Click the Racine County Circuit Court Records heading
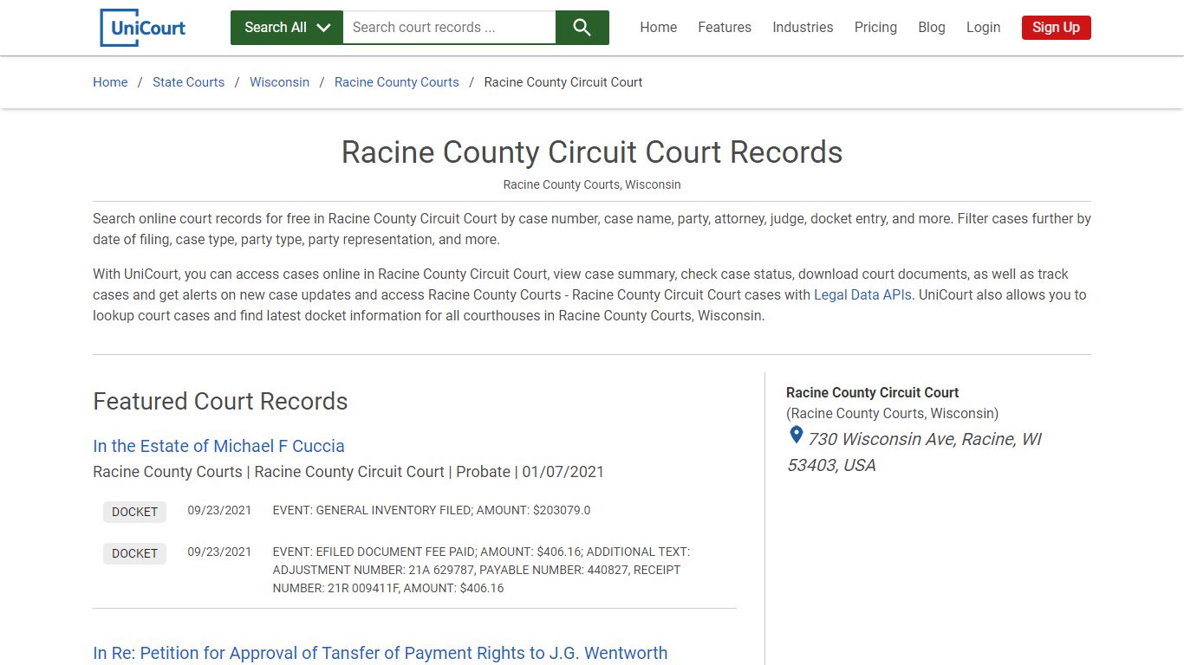This screenshot has height=665, width=1184. click(592, 152)
